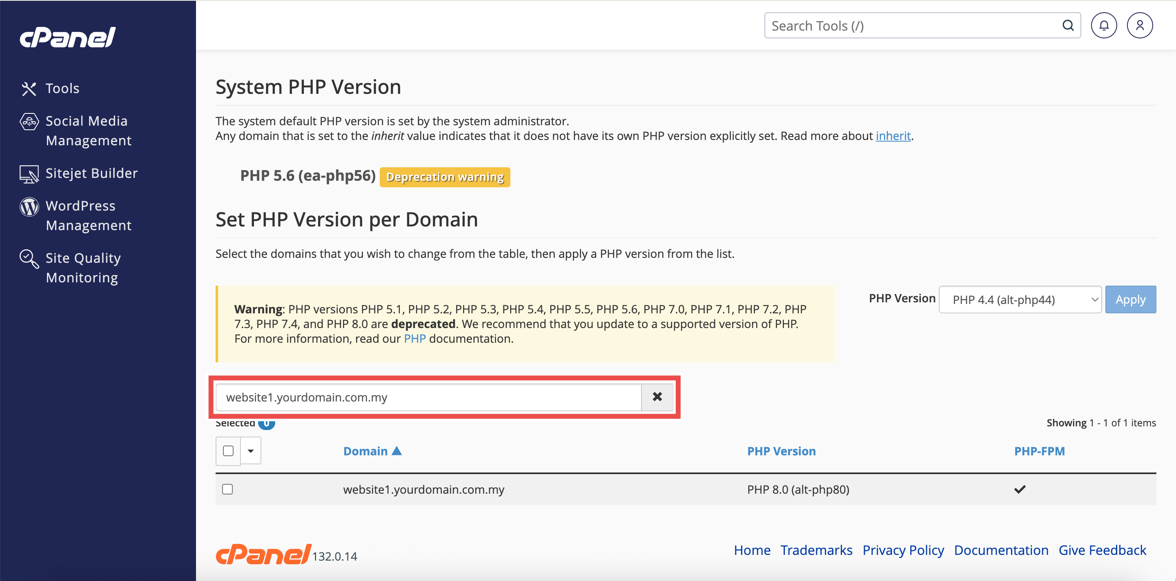Sort table by PHP-FPM column
This screenshot has width=1176, height=581.
click(1039, 451)
